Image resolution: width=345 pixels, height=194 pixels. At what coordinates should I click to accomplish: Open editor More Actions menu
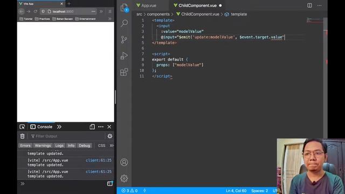pyautogui.click(x=320, y=5)
